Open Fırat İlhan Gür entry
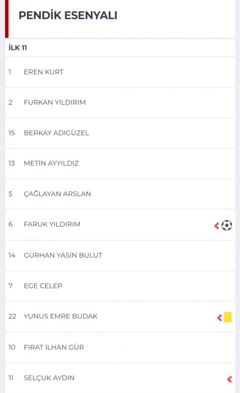The width and height of the screenshot is (240, 393). pyautogui.click(x=120, y=347)
